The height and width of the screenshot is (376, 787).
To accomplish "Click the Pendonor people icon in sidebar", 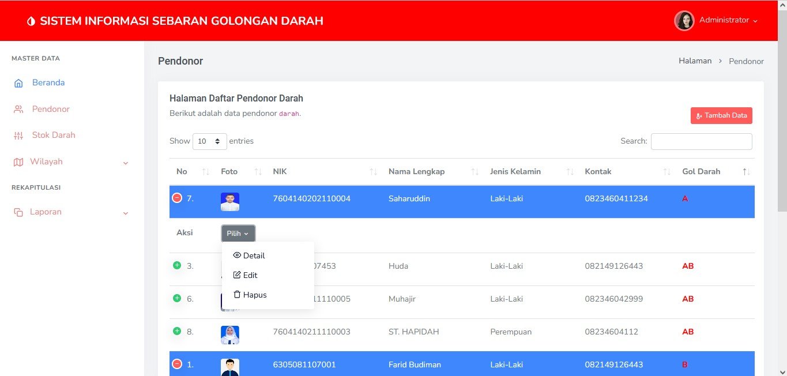I will pyautogui.click(x=18, y=109).
